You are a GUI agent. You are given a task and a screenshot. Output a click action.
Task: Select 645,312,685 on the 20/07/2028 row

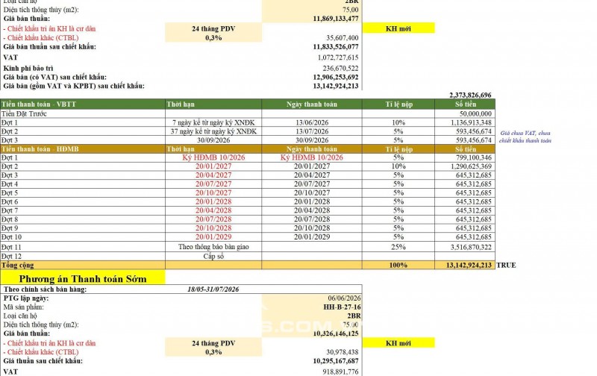(474, 219)
